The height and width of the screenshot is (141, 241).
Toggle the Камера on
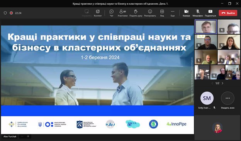[187, 13]
